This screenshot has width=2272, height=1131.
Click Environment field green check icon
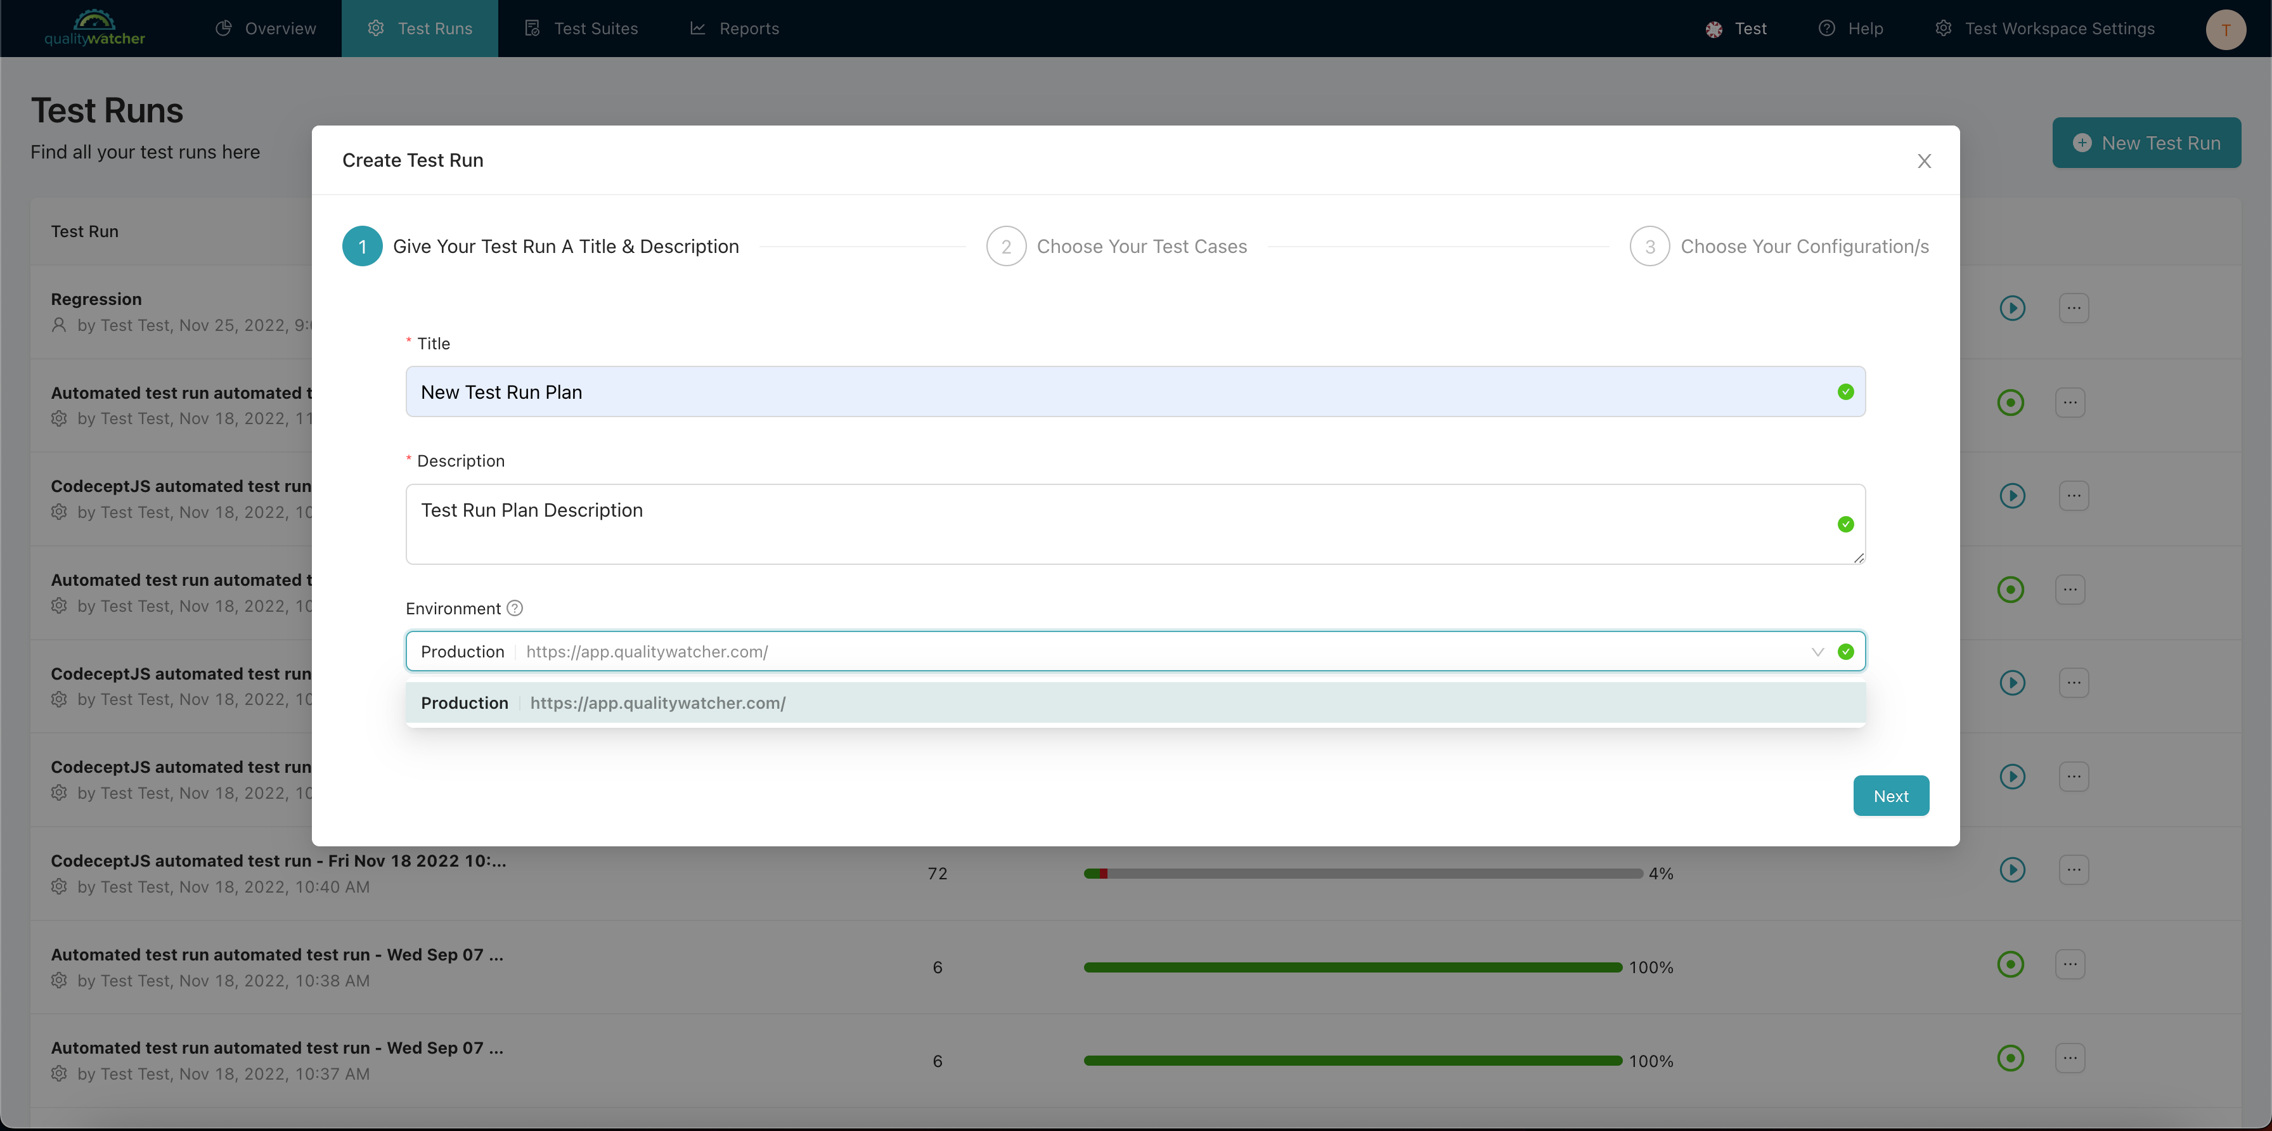(x=1845, y=652)
